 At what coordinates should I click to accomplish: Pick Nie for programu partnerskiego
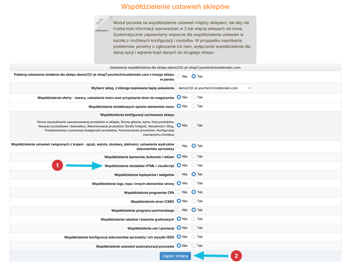point(179,210)
